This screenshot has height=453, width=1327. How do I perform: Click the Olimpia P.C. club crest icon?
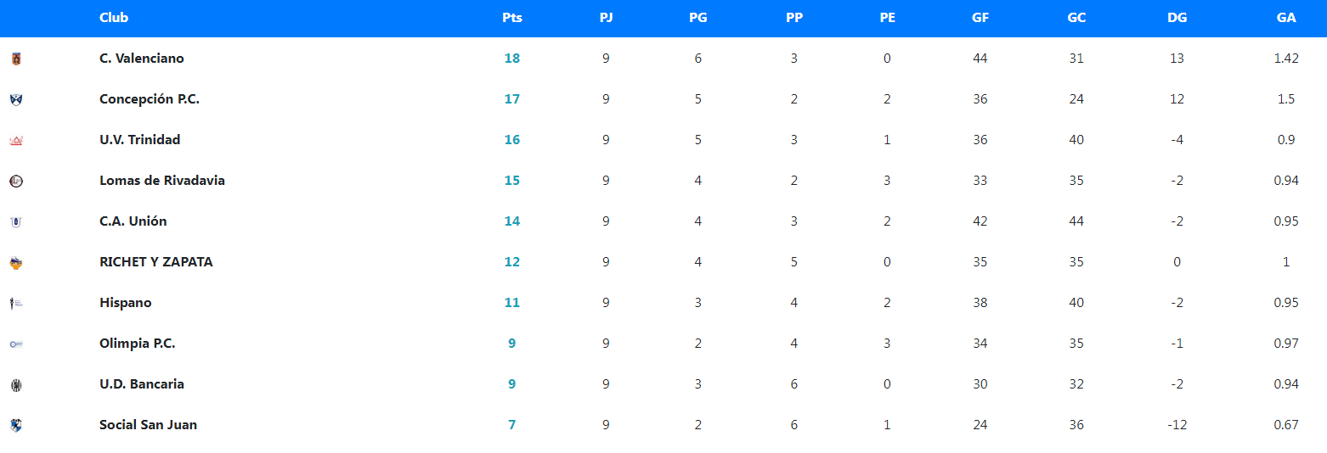pos(16,344)
